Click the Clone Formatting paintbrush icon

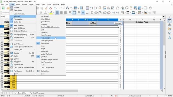point(46,8)
